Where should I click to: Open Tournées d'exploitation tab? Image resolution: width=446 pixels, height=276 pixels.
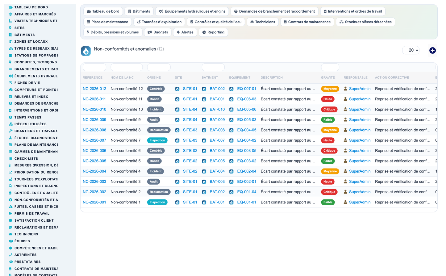click(x=159, y=22)
